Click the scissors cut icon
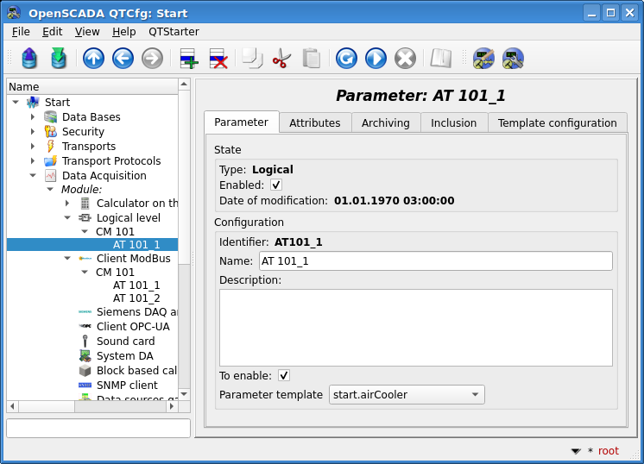The image size is (644, 464). [x=281, y=59]
